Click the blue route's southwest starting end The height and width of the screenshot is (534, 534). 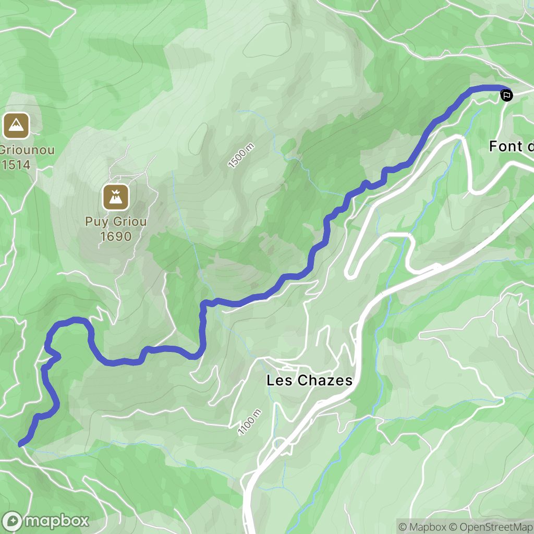pos(21,443)
